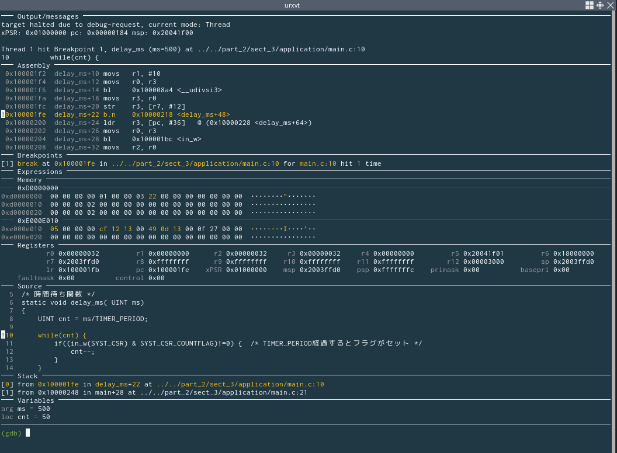Click the arg tag next to ms in Variables

(7, 409)
